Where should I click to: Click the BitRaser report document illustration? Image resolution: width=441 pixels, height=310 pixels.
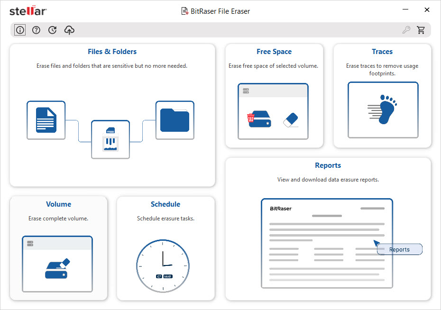point(327,243)
